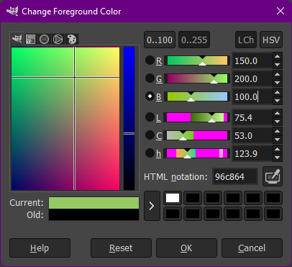This screenshot has width=292, height=267.
Task: Click the R red channel slider
Action: tap(197, 60)
